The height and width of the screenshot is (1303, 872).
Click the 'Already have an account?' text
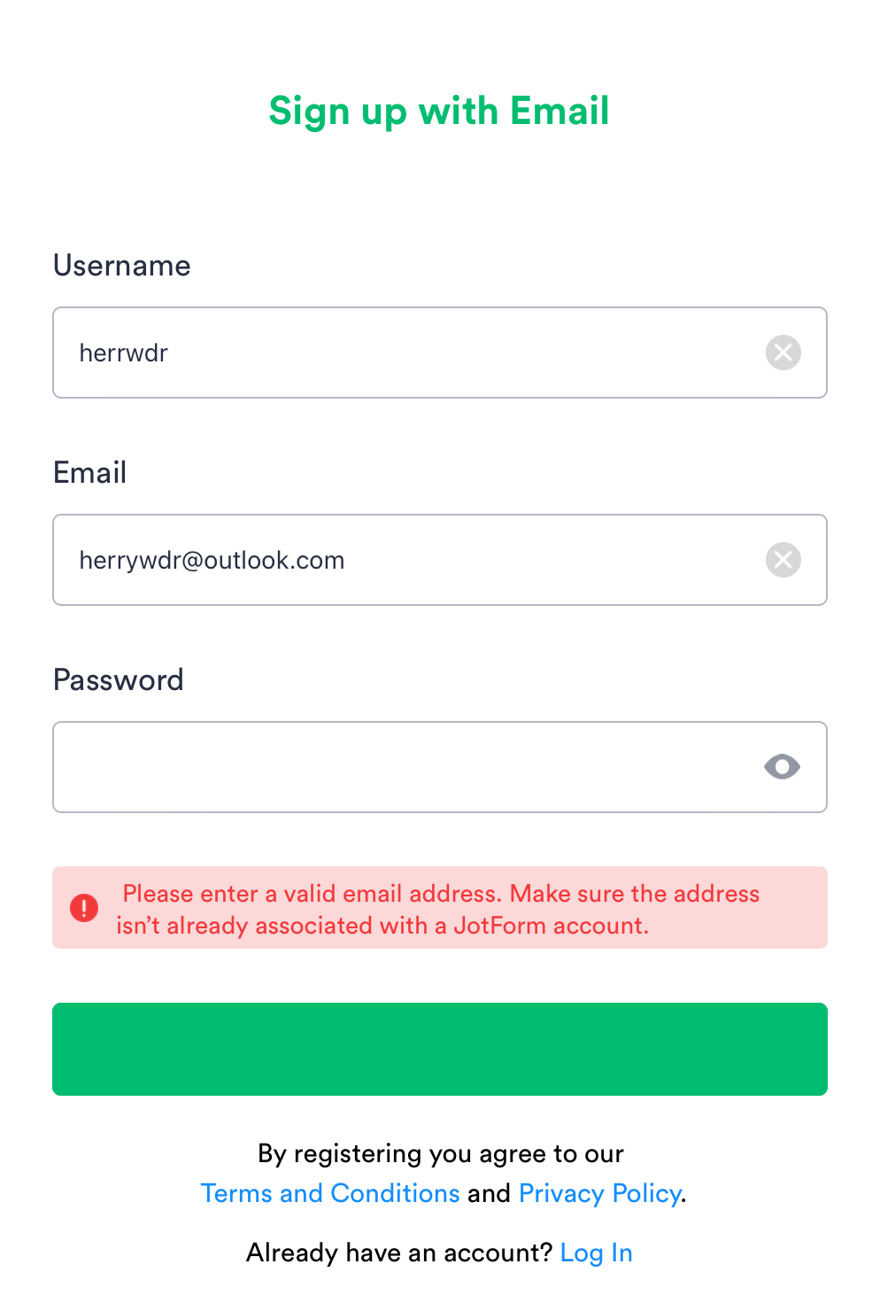point(399,1253)
